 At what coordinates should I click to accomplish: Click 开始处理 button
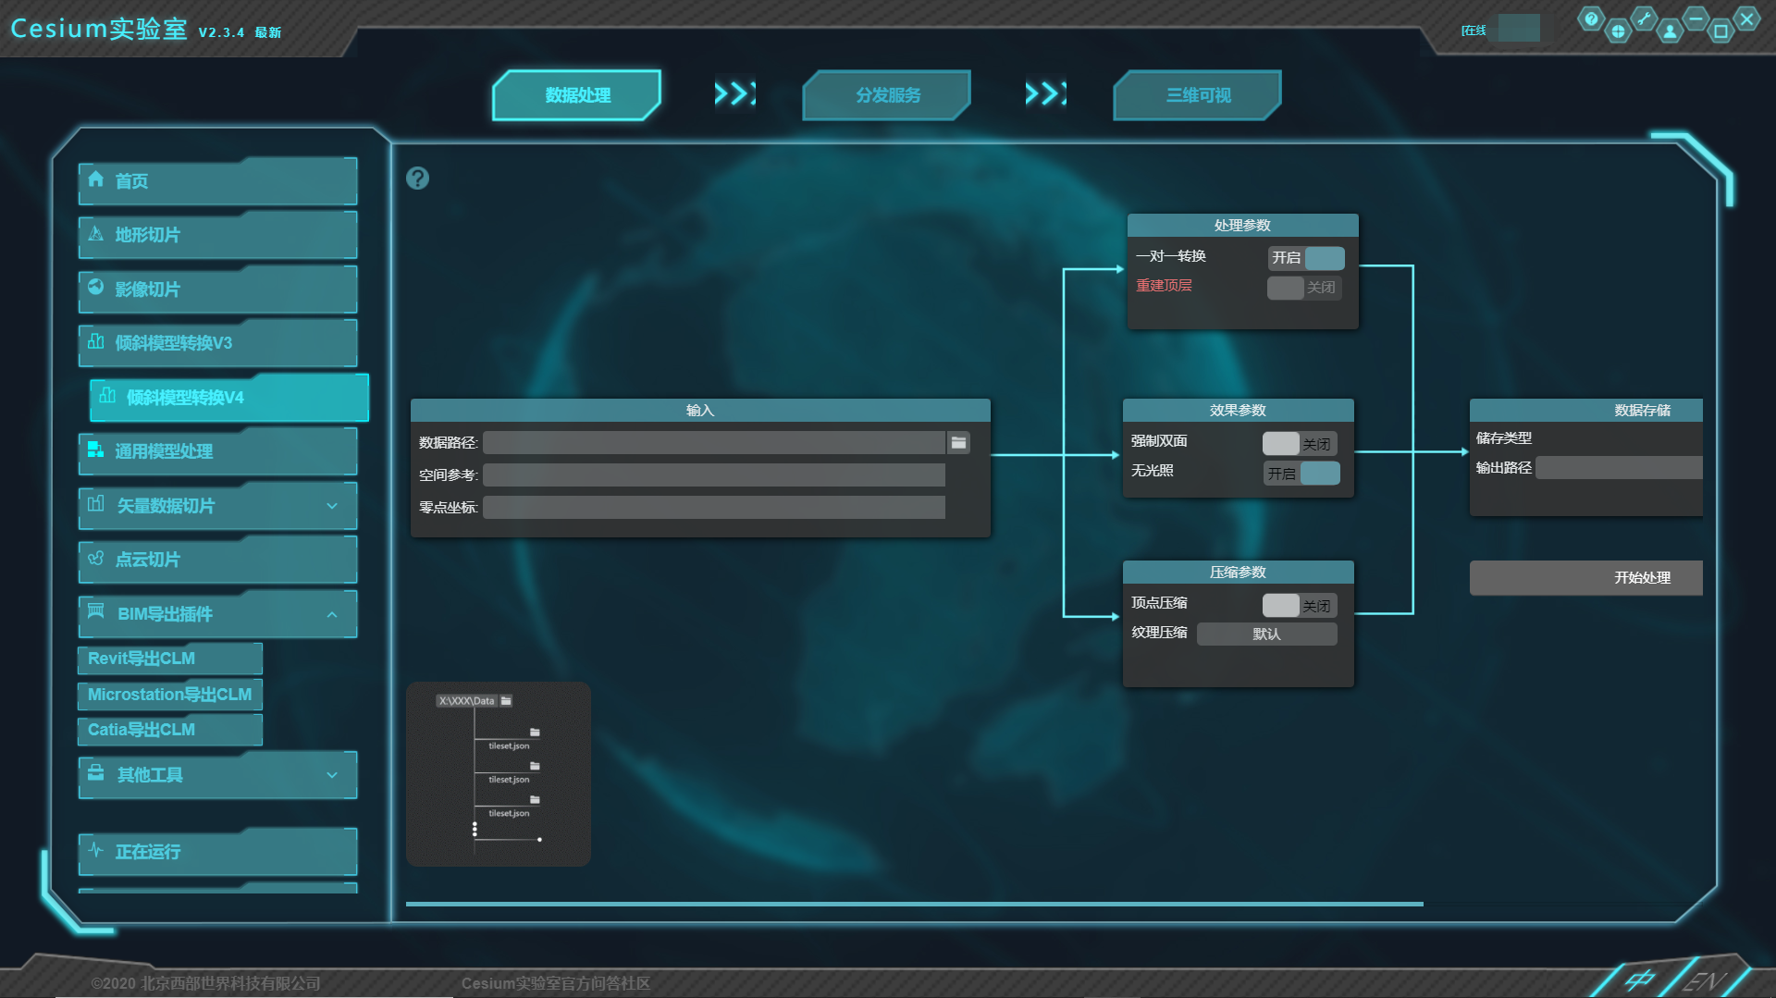tap(1586, 578)
